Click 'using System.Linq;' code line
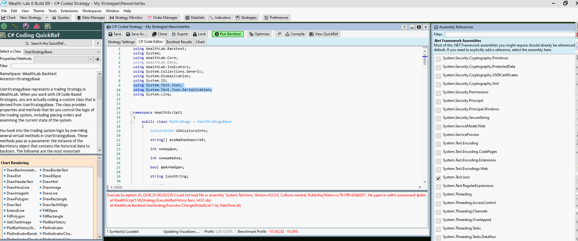 (x=152, y=95)
